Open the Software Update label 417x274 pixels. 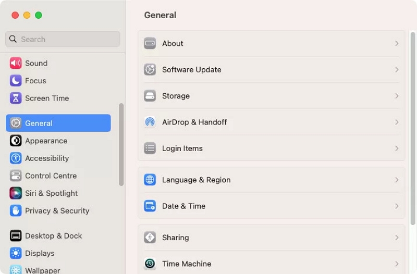tap(192, 70)
